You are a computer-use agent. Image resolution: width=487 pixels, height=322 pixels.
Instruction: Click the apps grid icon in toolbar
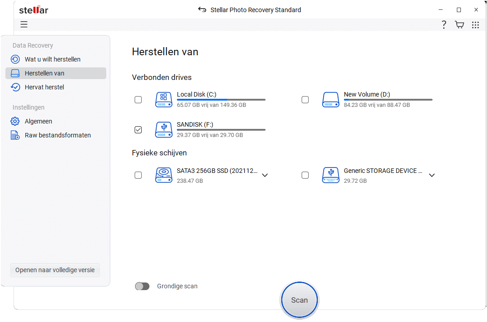point(475,25)
